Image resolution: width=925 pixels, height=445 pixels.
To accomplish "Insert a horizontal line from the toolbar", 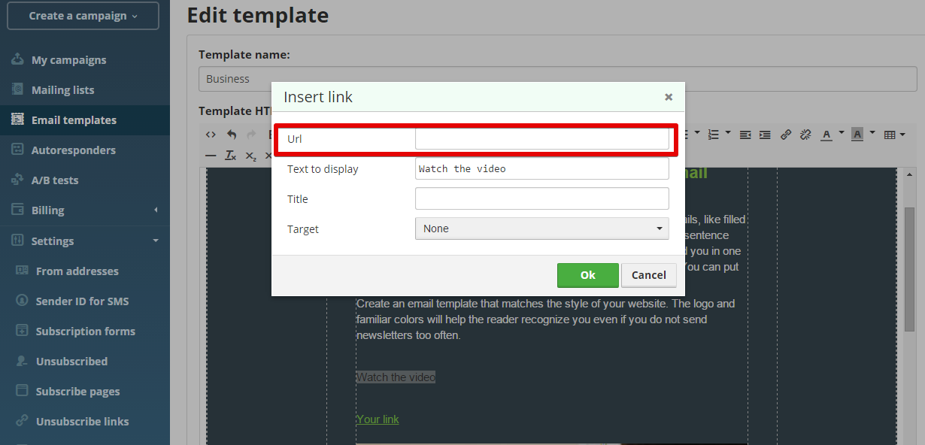I will [211, 156].
